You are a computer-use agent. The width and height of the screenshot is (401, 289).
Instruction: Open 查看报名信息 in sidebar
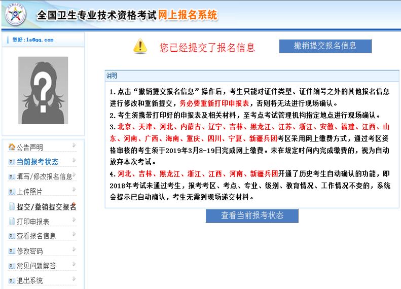pyautogui.click(x=36, y=236)
